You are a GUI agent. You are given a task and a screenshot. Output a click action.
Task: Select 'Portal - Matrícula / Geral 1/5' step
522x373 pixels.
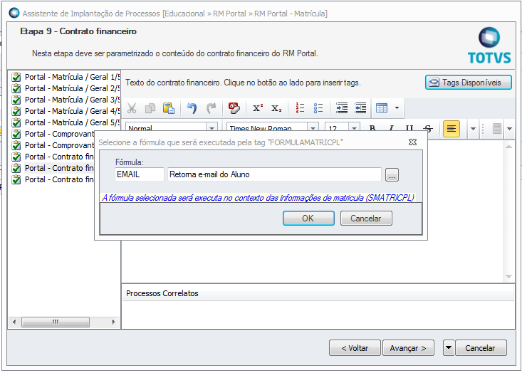click(x=72, y=77)
